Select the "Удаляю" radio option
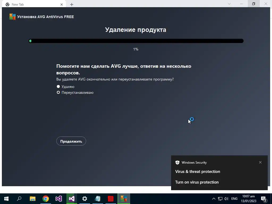The height and width of the screenshot is (204, 272). pos(58,87)
